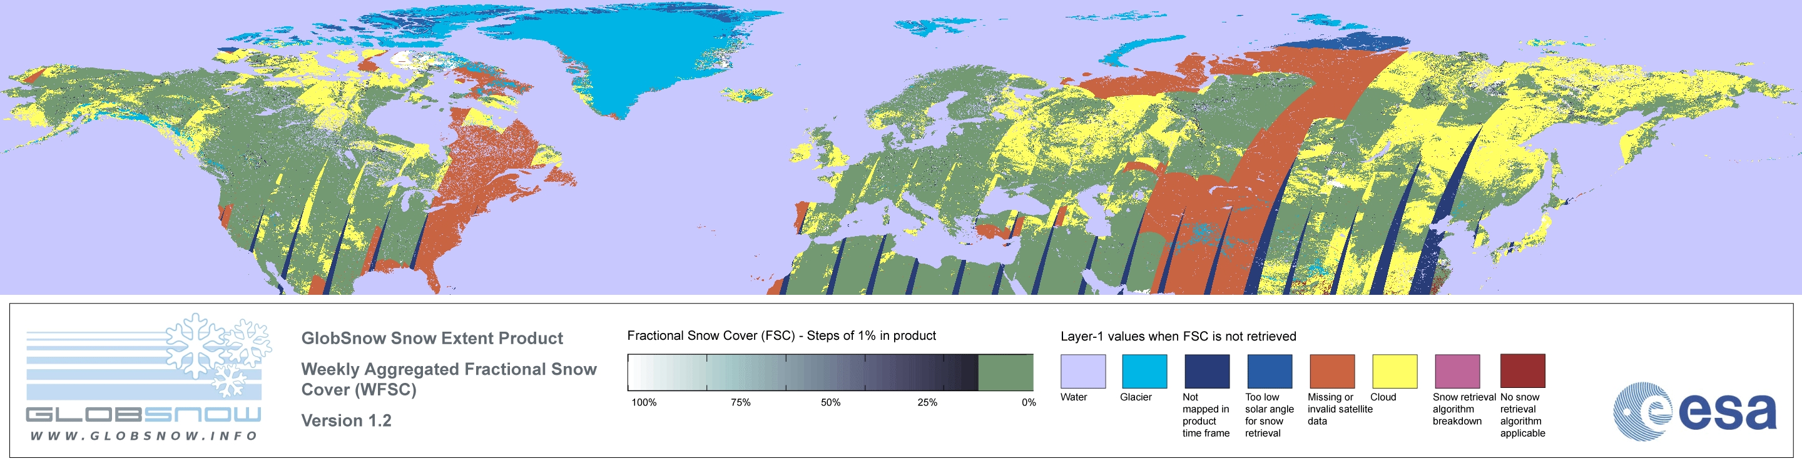The width and height of the screenshot is (1802, 466).
Task: Select the orange Missing satellite data swatch
Action: (x=1332, y=371)
